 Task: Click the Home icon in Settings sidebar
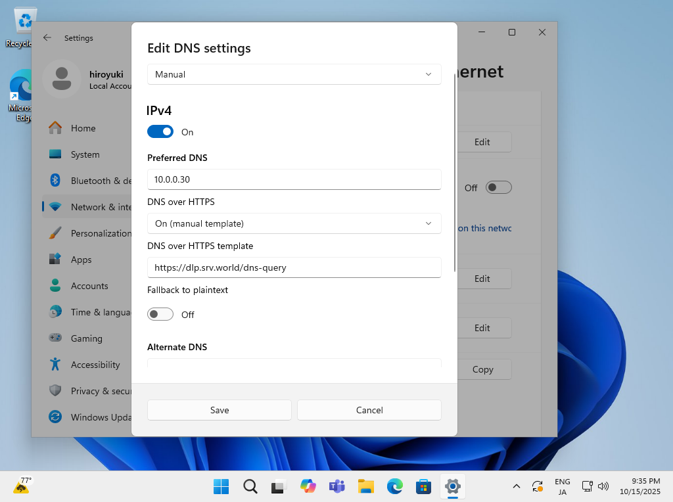(56, 128)
